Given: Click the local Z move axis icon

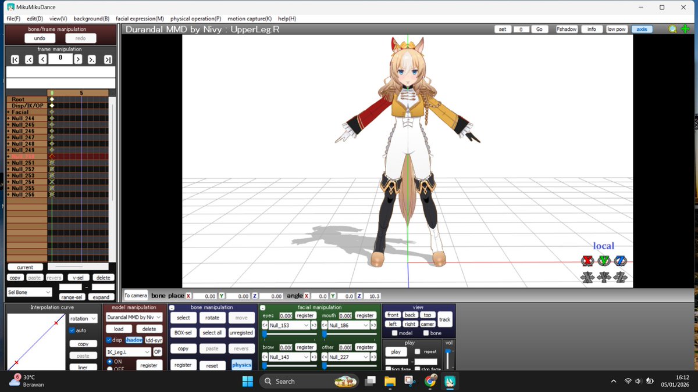Looking at the screenshot, I should click(x=621, y=277).
